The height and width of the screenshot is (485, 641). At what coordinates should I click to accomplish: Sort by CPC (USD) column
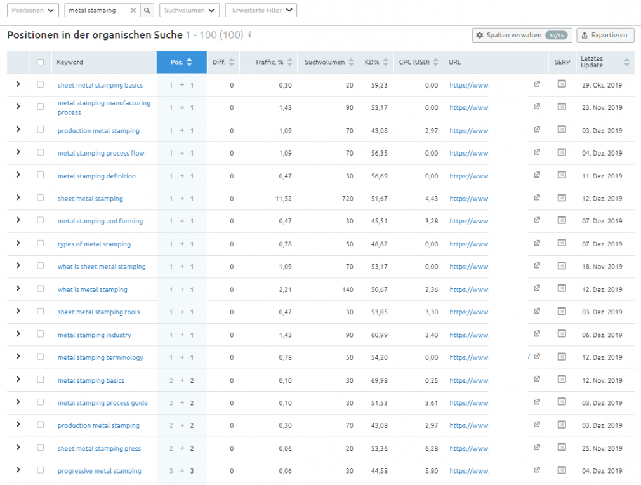coord(418,62)
